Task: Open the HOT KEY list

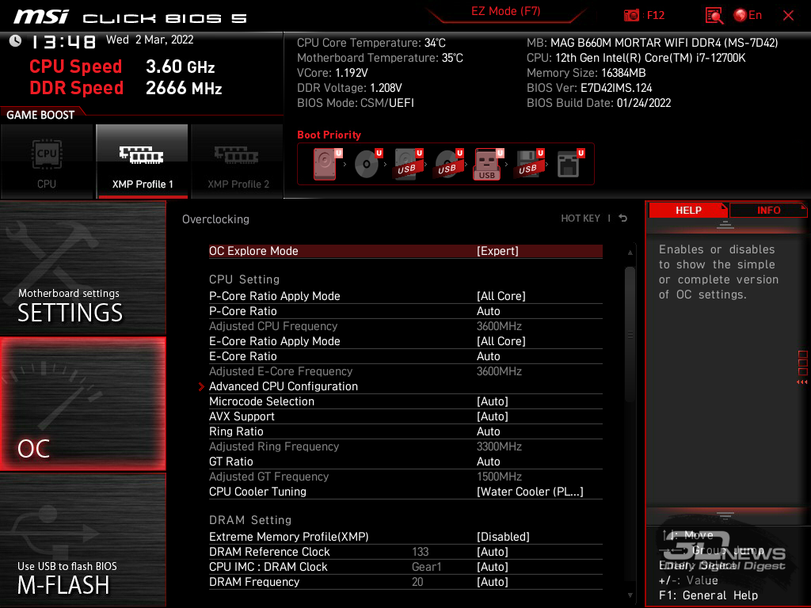Action: point(581,218)
